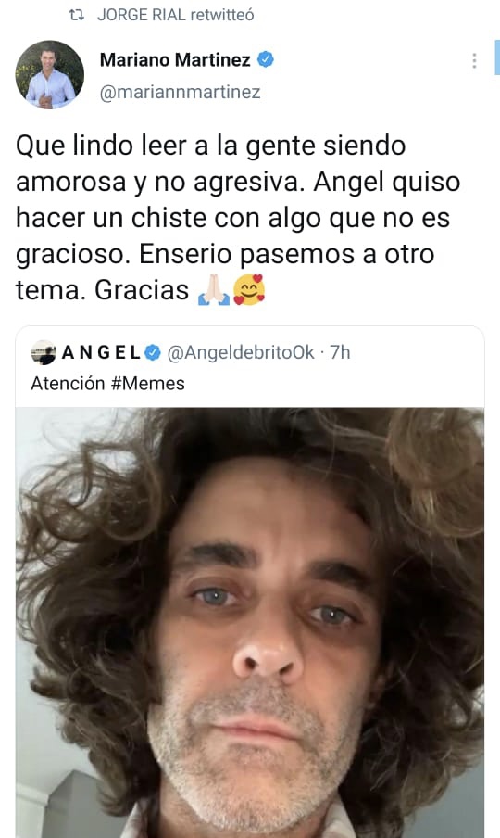The height and width of the screenshot is (838, 500).
Task: Open the @mariannmartinez handle
Action: [181, 92]
